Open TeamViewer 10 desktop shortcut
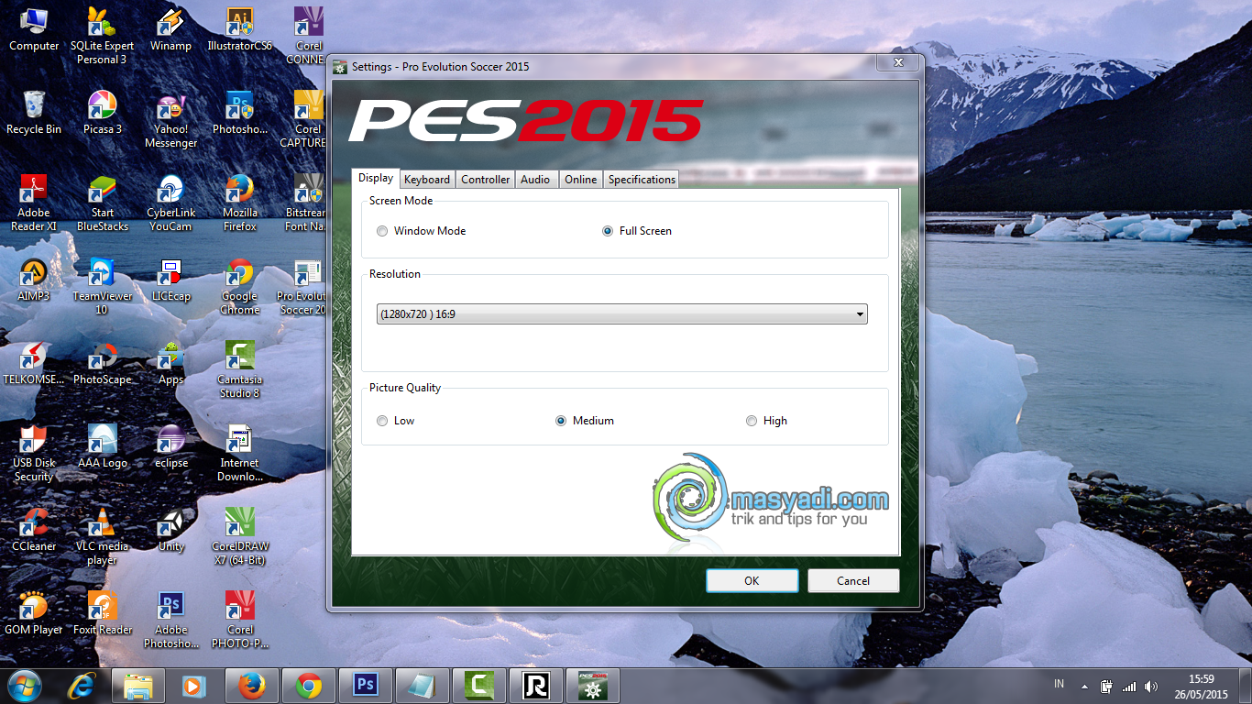Screen dimensions: 1252x704 [x=102, y=287]
